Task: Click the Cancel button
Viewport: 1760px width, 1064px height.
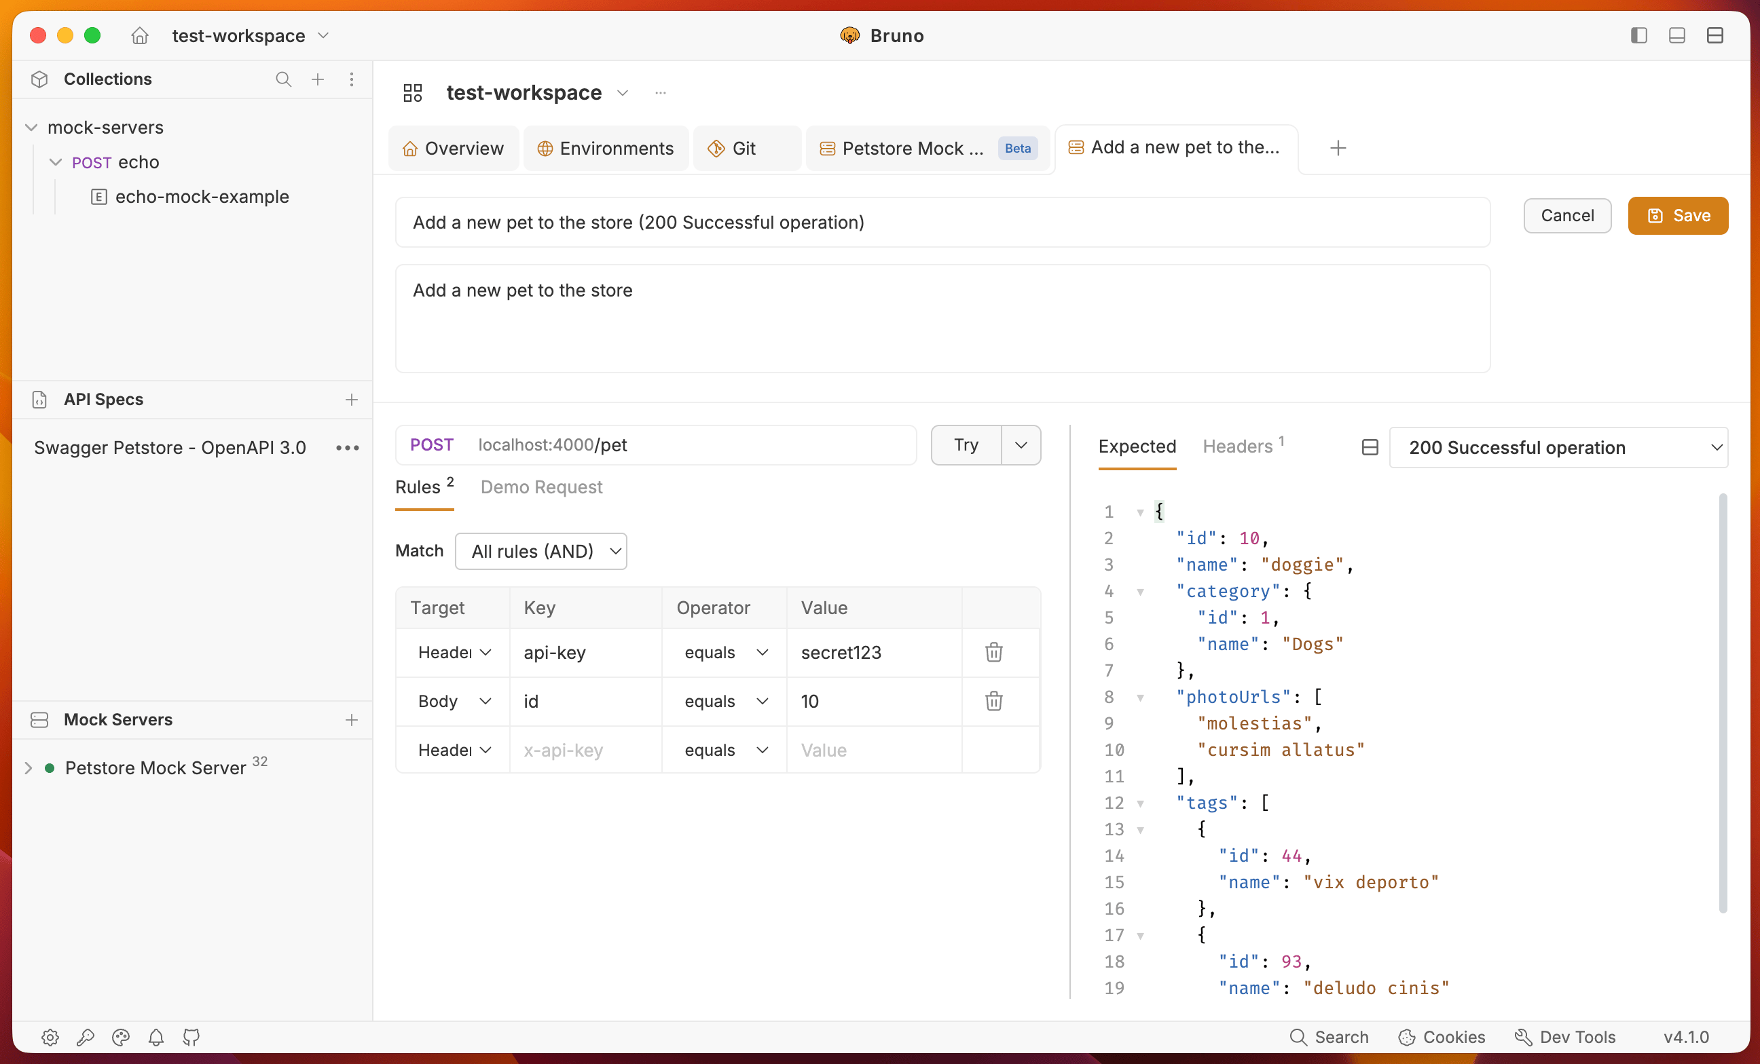Action: coord(1567,215)
